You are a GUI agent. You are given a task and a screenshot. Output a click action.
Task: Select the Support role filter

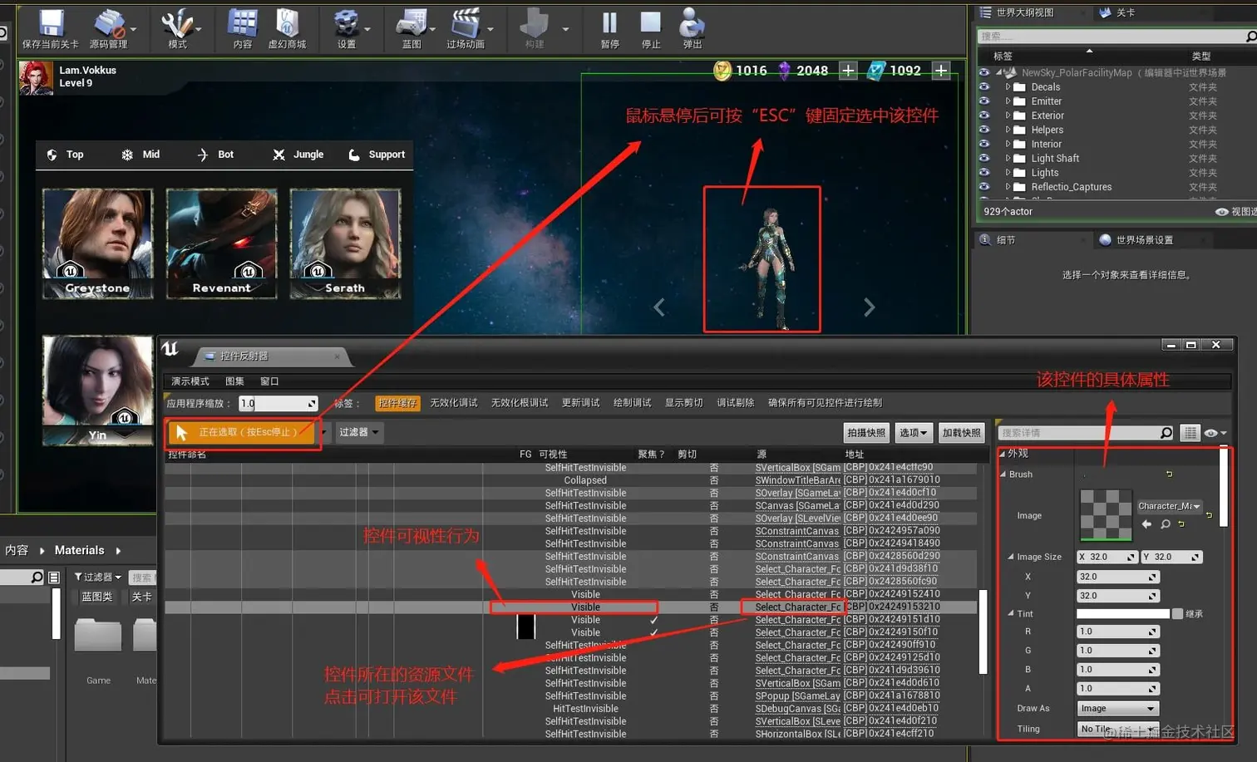pos(377,155)
